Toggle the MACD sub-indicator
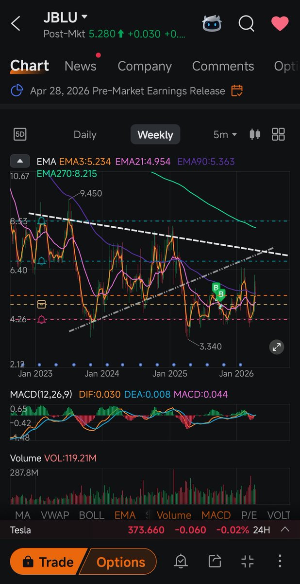This screenshot has height=584, width=300. [216, 515]
